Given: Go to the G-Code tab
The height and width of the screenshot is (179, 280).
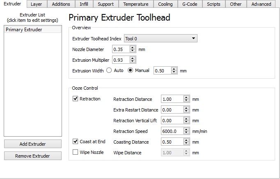Looking at the screenshot, I should tap(189, 4).
